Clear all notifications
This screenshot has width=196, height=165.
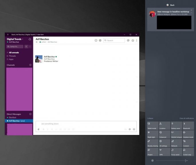pyautogui.click(x=187, y=118)
